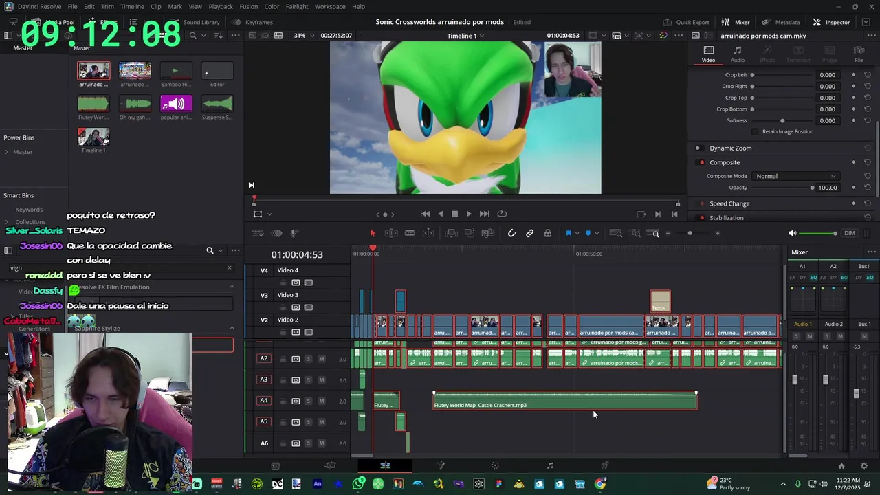Switch Inspector to Audio tab
This screenshot has height=495, width=880.
737,54
